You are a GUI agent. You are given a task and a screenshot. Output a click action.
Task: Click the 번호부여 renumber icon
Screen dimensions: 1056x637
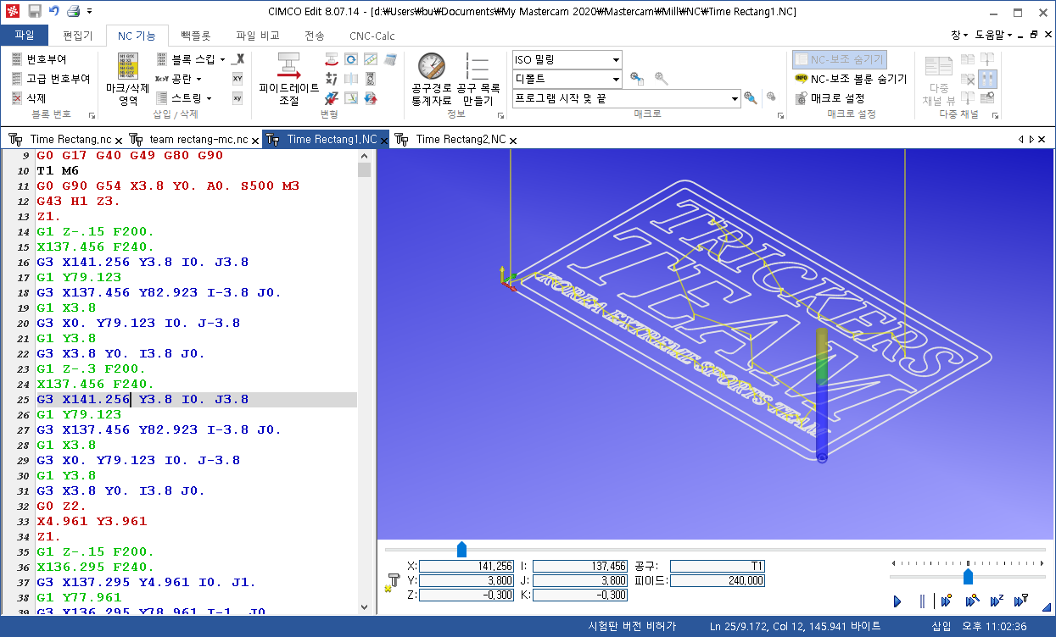click(x=18, y=59)
